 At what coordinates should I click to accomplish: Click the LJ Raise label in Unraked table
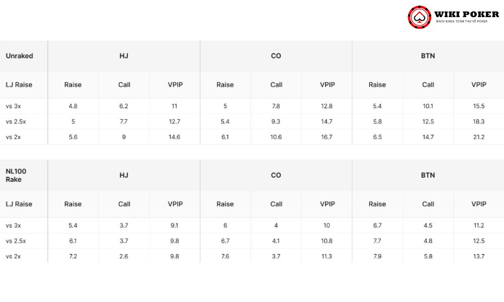coord(19,85)
